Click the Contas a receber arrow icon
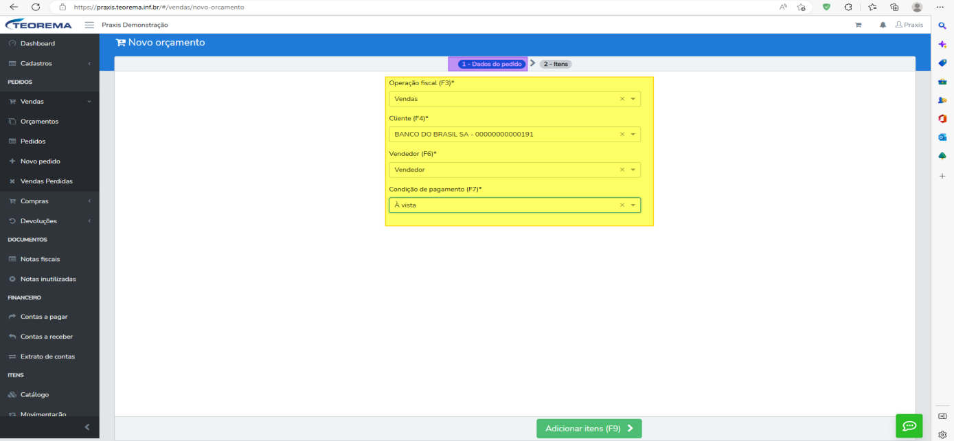This screenshot has width=954, height=441. coord(12,337)
